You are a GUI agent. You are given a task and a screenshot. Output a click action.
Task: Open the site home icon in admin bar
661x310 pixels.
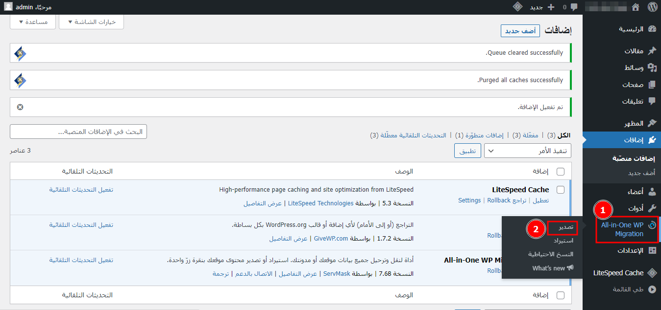coord(636,7)
